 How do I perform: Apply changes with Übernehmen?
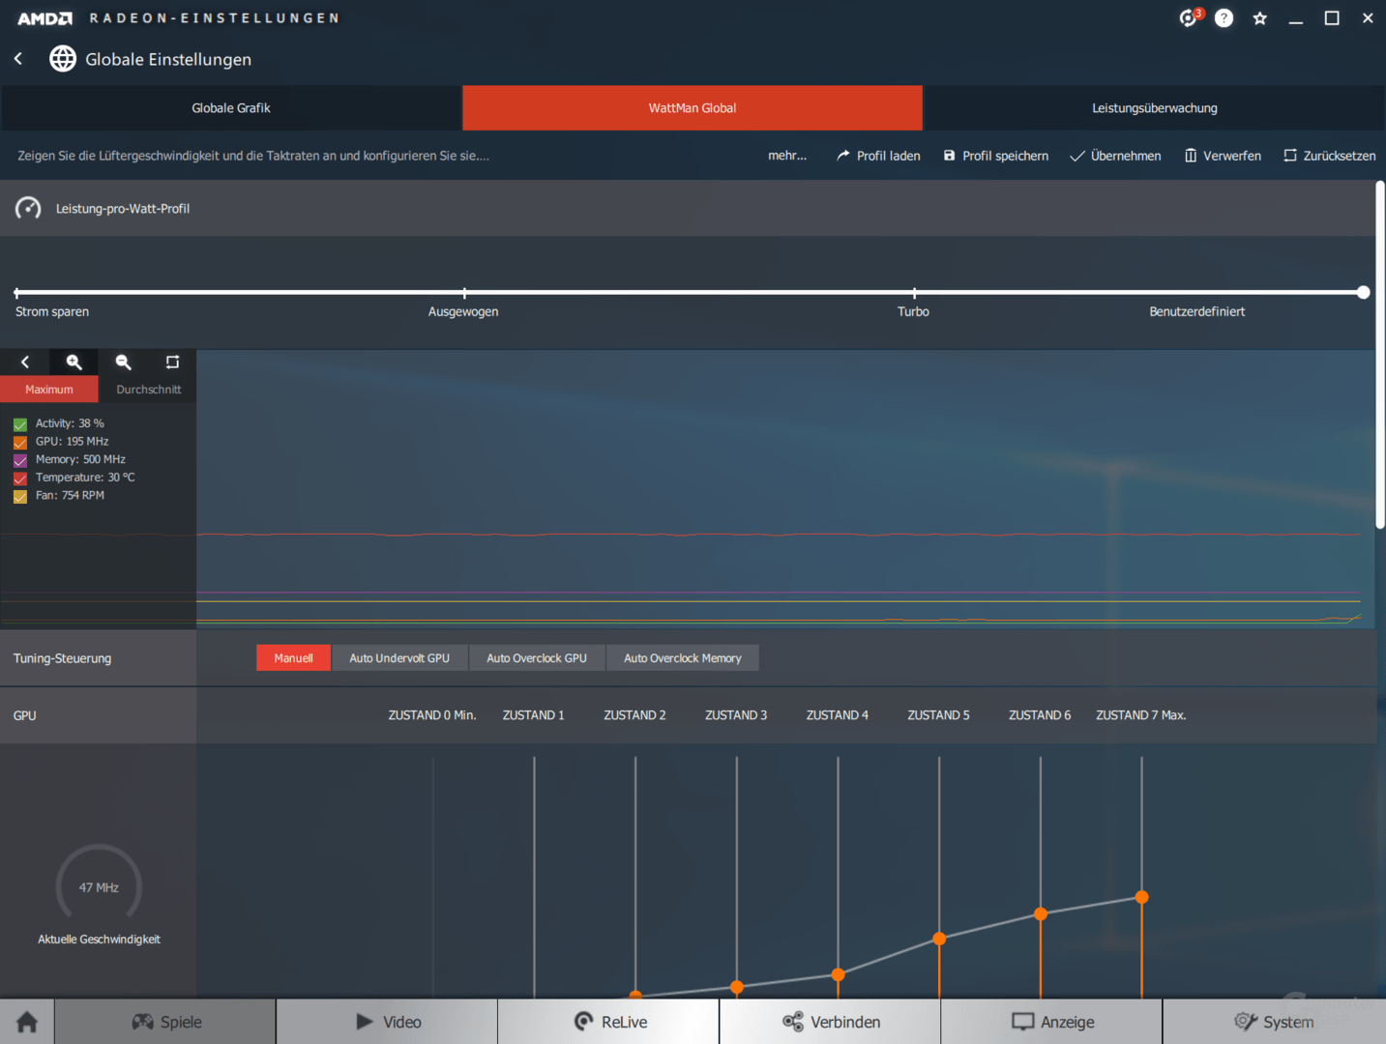1115,156
